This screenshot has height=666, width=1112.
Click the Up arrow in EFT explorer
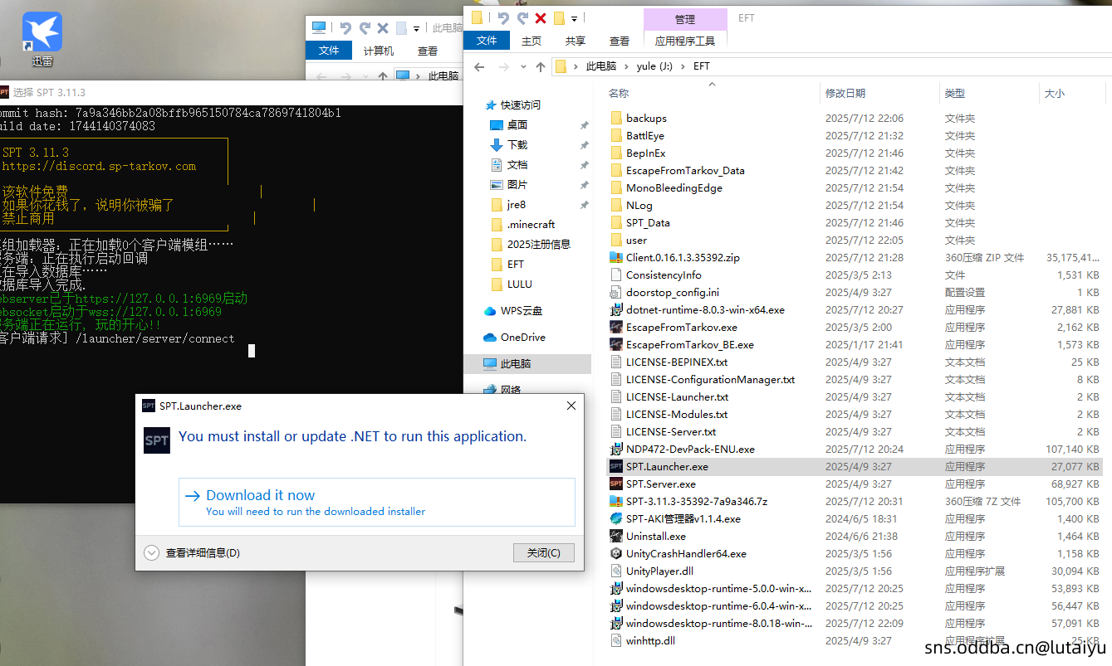click(x=541, y=66)
